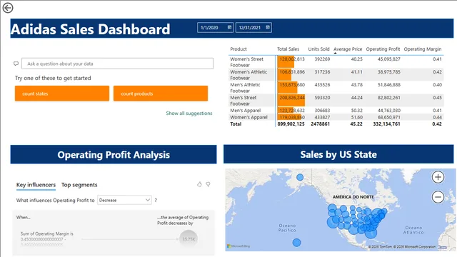Click the back arrow icon
Screen dimensions: 457x257
click(8, 8)
